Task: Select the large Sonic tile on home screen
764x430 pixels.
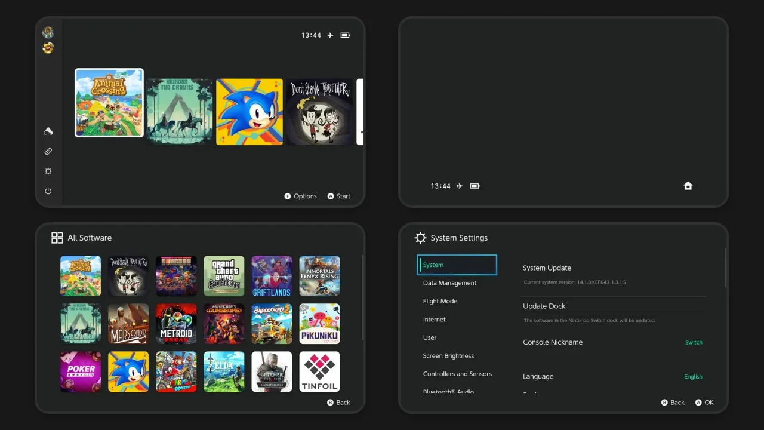Action: coord(249,112)
